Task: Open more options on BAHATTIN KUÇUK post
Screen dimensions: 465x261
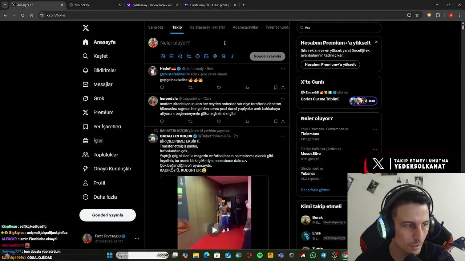Action: (x=283, y=136)
